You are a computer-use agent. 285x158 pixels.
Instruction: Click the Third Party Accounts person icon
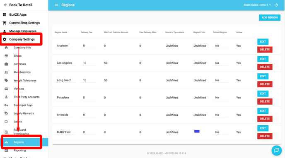click(6, 97)
